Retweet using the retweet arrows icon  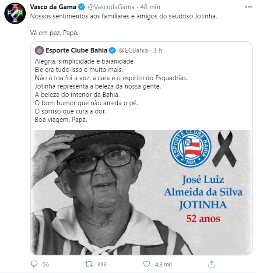[88, 264]
